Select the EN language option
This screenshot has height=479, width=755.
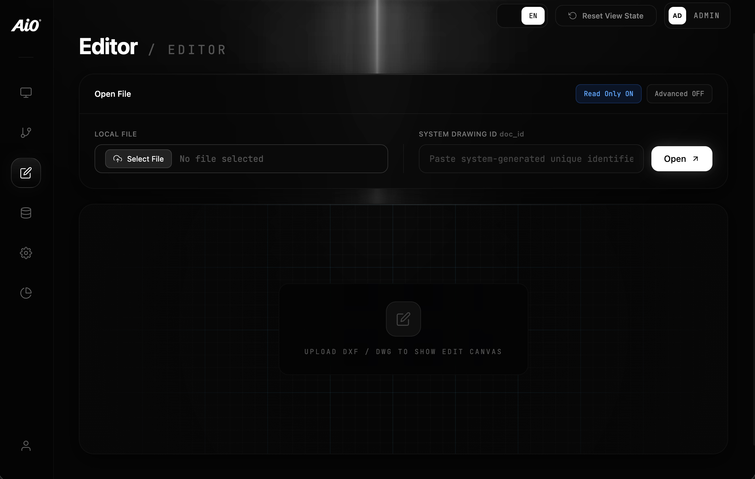tap(533, 16)
